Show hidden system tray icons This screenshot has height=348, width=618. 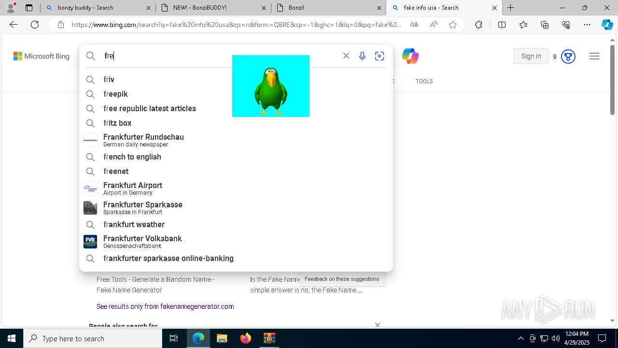click(x=520, y=338)
